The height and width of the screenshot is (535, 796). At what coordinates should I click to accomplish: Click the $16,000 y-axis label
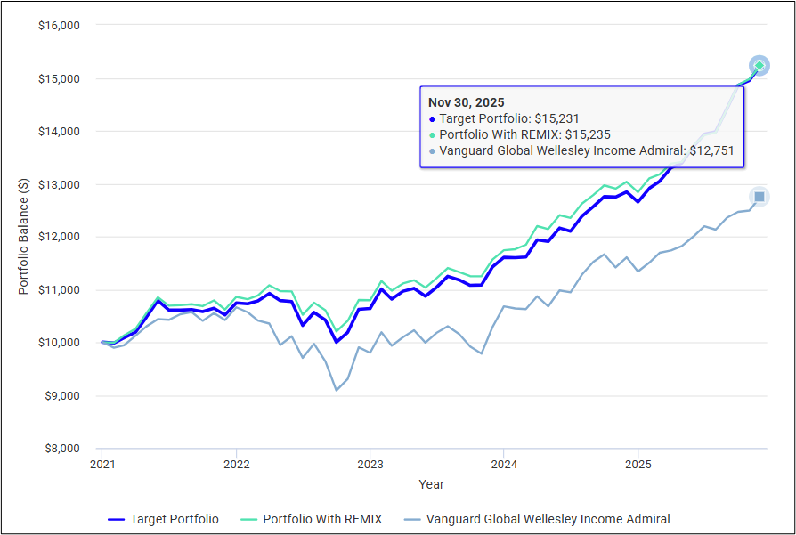[x=60, y=26]
